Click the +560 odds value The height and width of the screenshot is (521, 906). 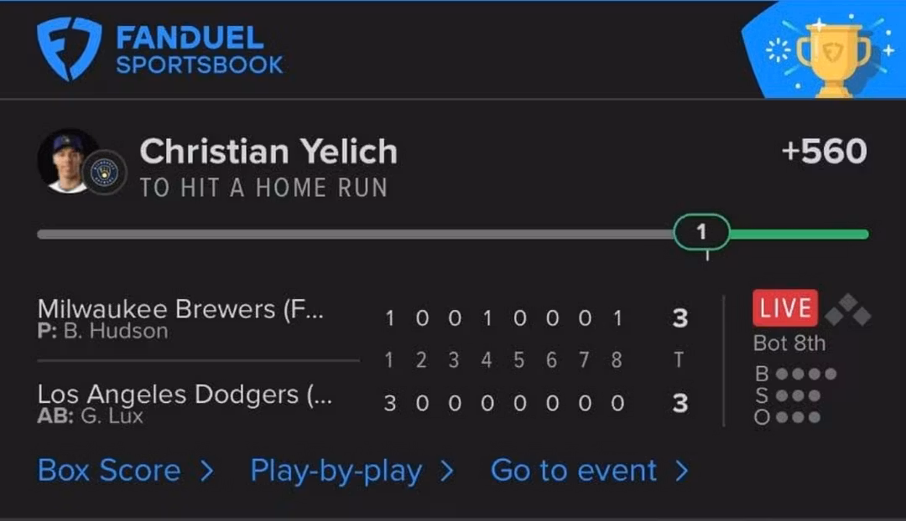click(x=823, y=152)
